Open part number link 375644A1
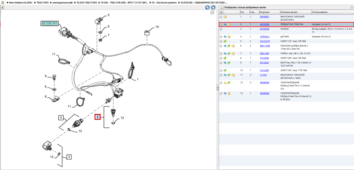The height and width of the screenshot is (170, 354). pyautogui.click(x=265, y=36)
